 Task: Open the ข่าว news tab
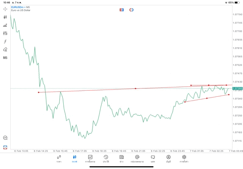pos(121,159)
